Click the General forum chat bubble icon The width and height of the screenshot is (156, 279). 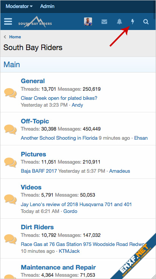[x=11, y=93]
